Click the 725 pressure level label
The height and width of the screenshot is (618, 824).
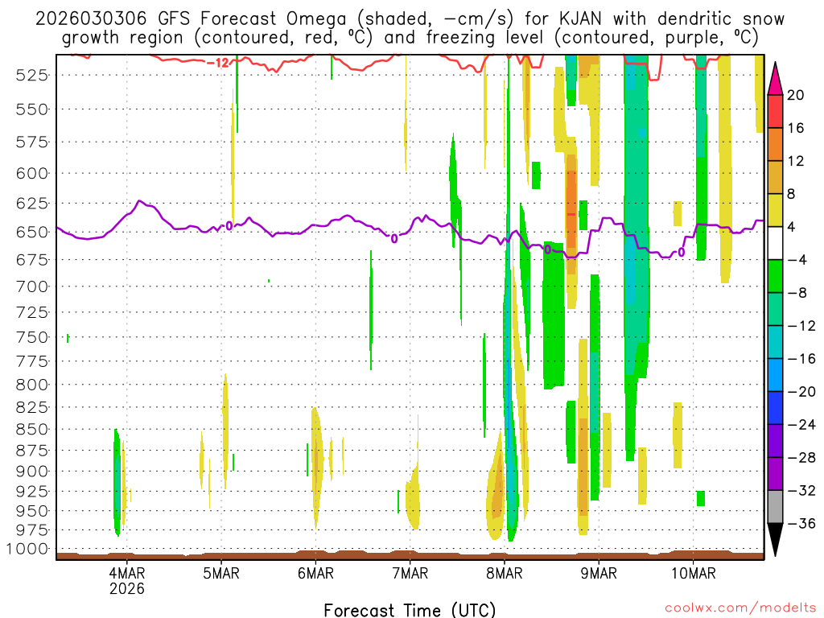31,312
